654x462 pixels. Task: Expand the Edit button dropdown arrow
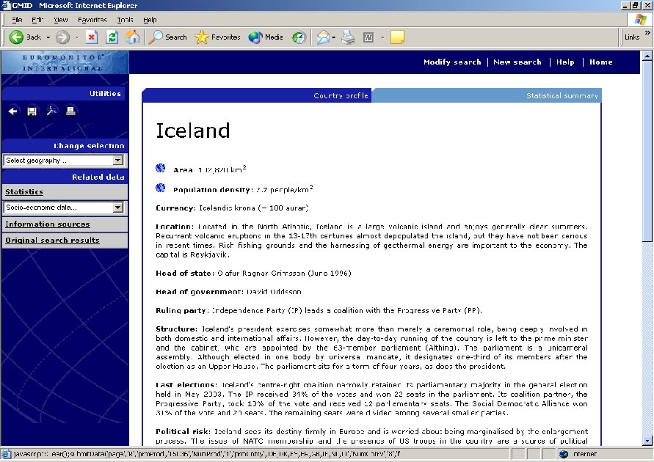382,37
